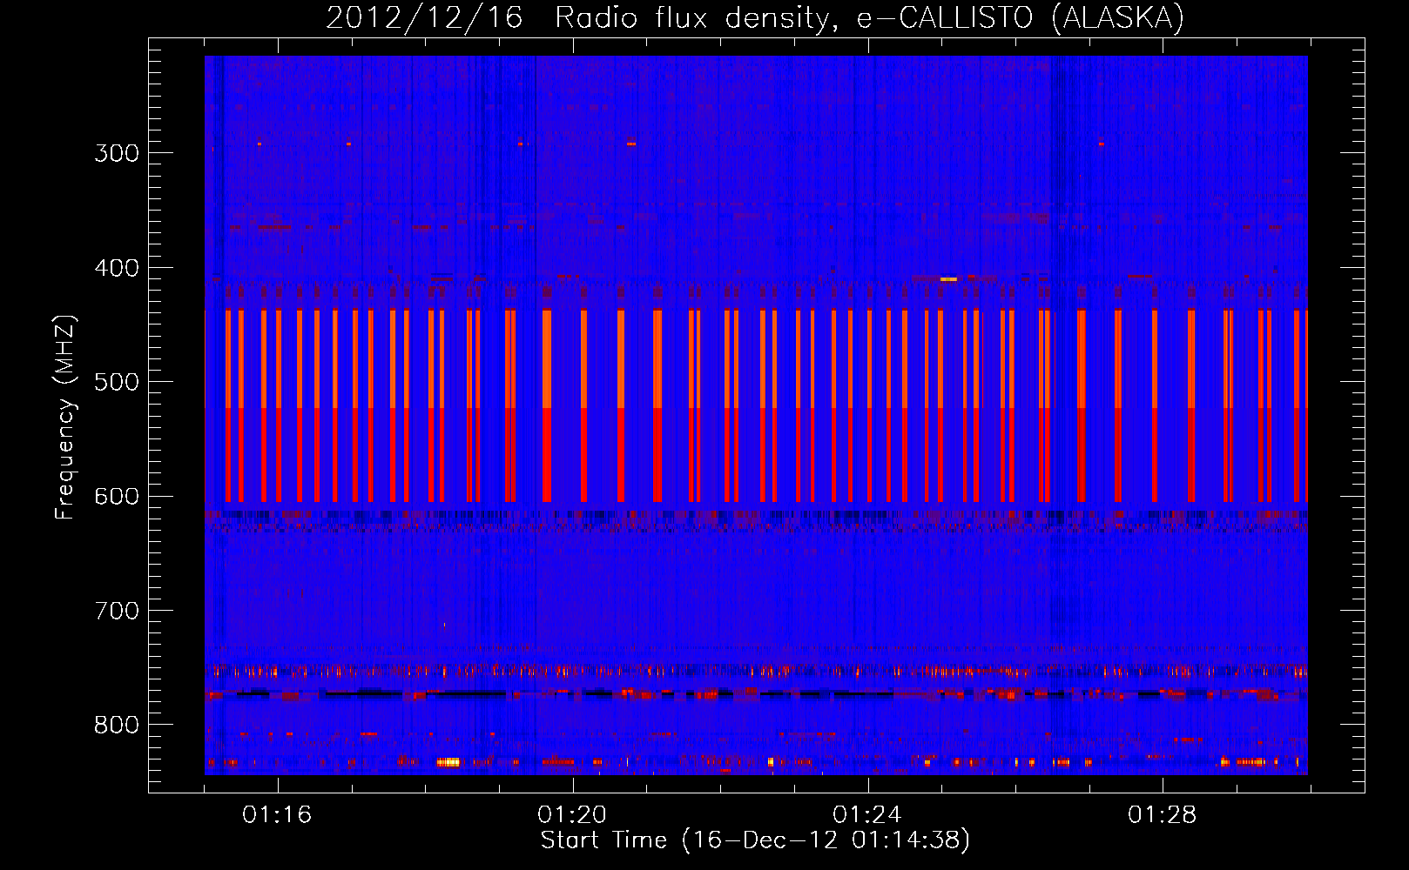
Task: Click the 'Start Time (16-Dec-12 01:14:38)' label
Action: [755, 840]
